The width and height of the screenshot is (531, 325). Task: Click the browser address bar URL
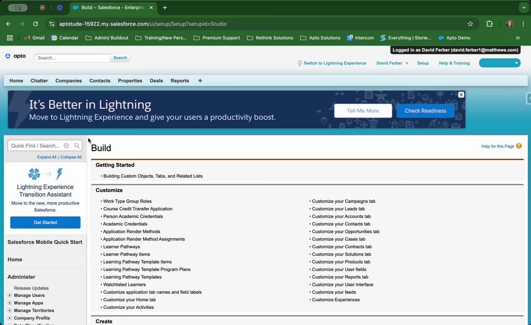click(x=143, y=24)
